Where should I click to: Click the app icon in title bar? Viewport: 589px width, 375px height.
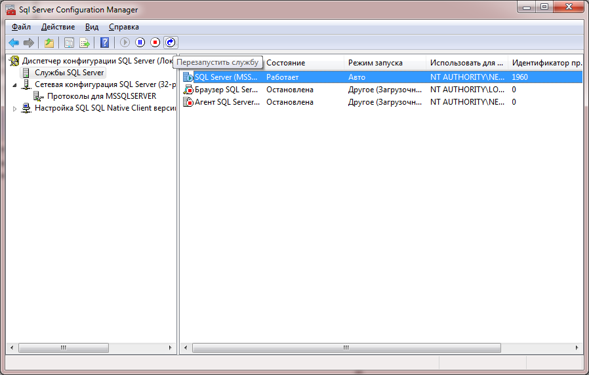11,10
